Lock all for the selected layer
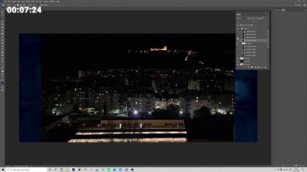 251,25
